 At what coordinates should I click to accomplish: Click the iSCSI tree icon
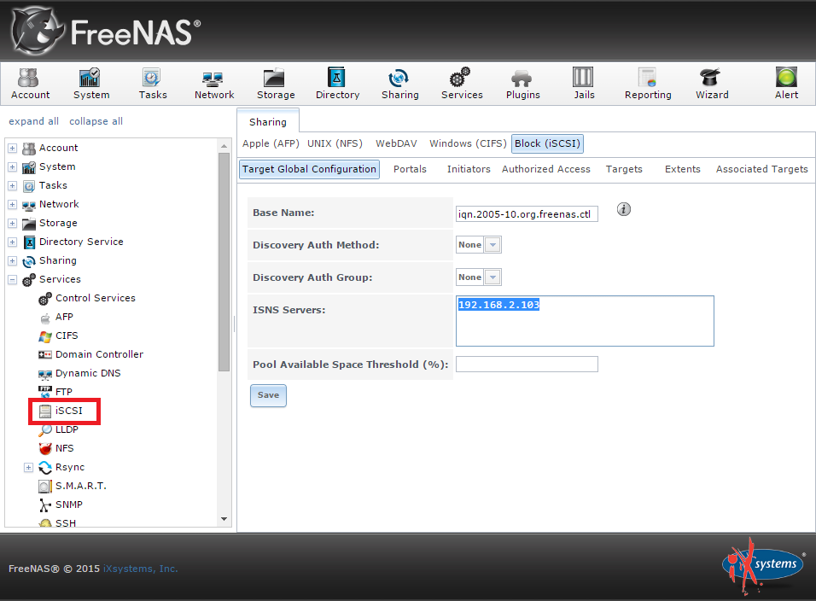(45, 411)
